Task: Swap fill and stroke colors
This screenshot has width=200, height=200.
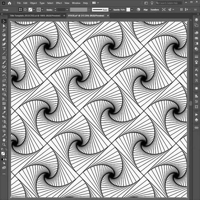Action: (6, 150)
